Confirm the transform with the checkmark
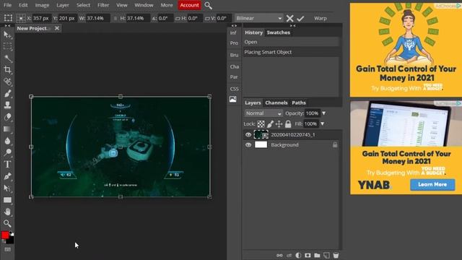 tap(300, 18)
